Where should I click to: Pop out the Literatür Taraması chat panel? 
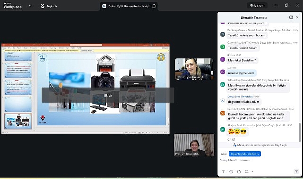[291, 17]
